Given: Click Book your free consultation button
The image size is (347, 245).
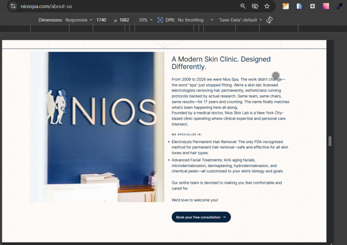Looking at the screenshot, I should (201, 217).
